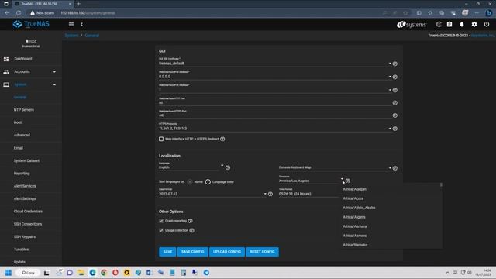The image size is (496, 279).
Task: Click the TrueCommand status icon
Action: (x=439, y=24)
